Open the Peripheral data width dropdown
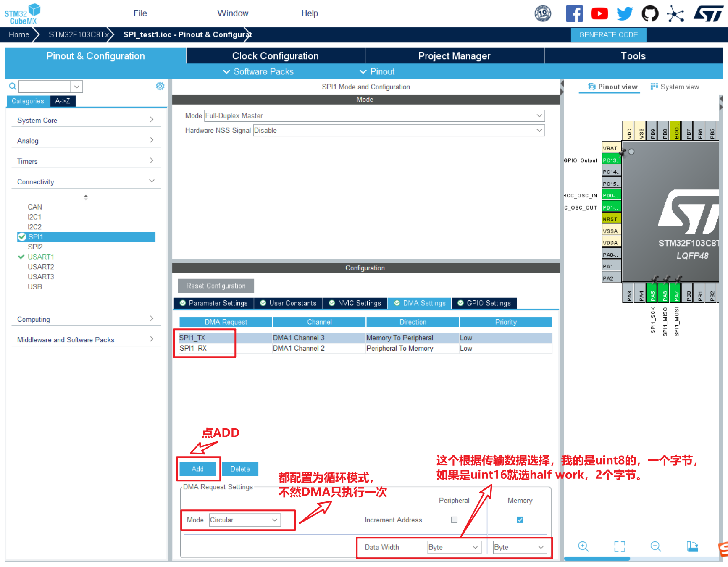This screenshot has height=567, width=728. [x=454, y=547]
